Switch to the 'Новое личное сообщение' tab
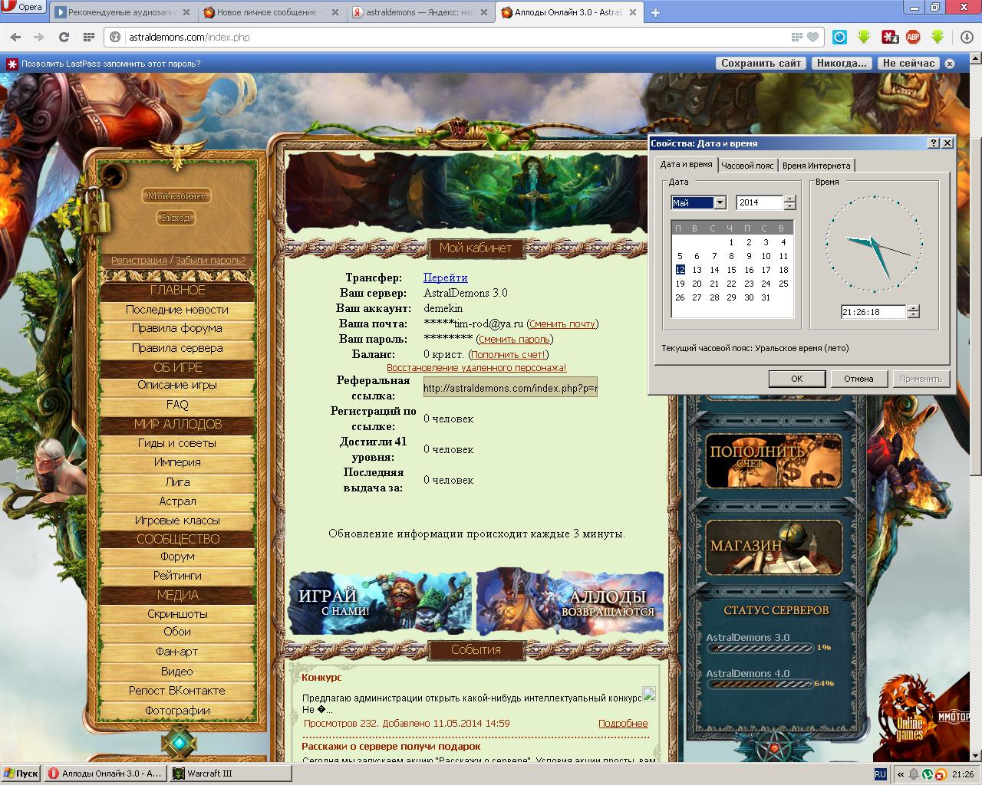Screen dimensions: 982x785 (269, 12)
